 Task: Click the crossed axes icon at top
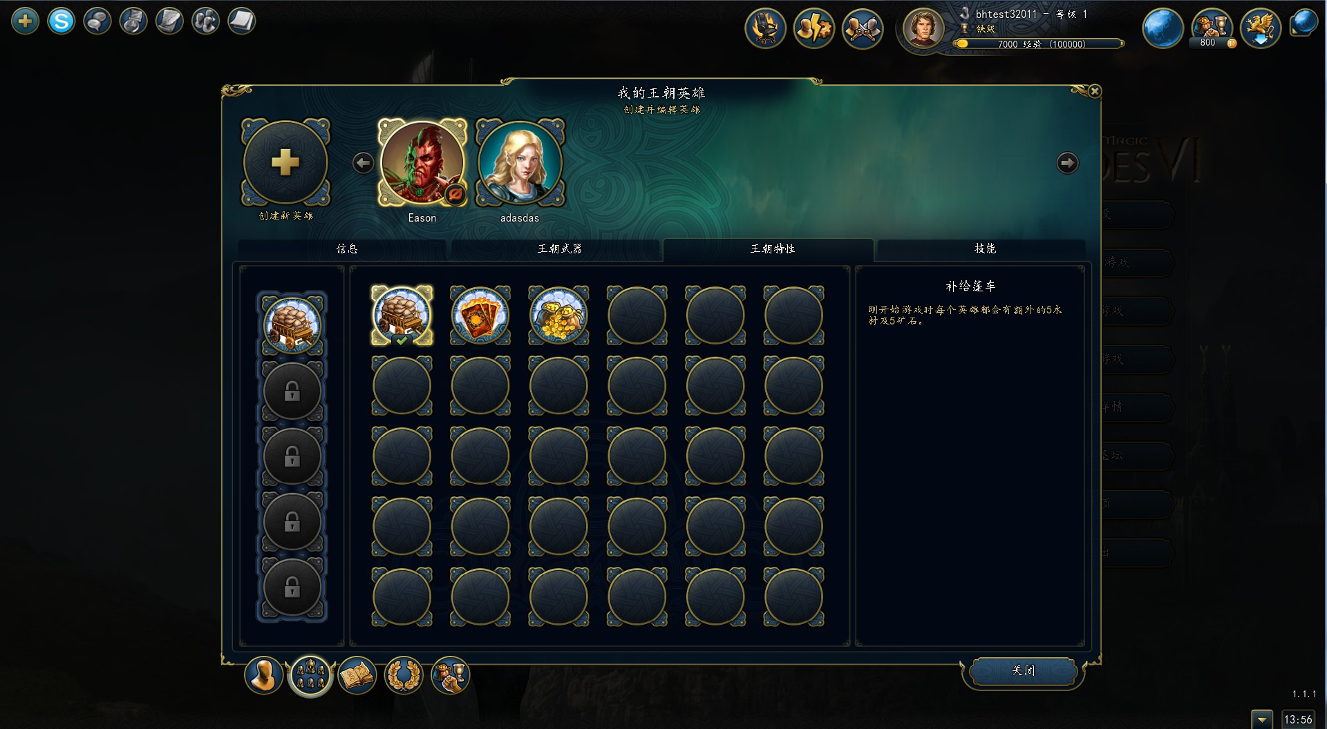point(863,28)
